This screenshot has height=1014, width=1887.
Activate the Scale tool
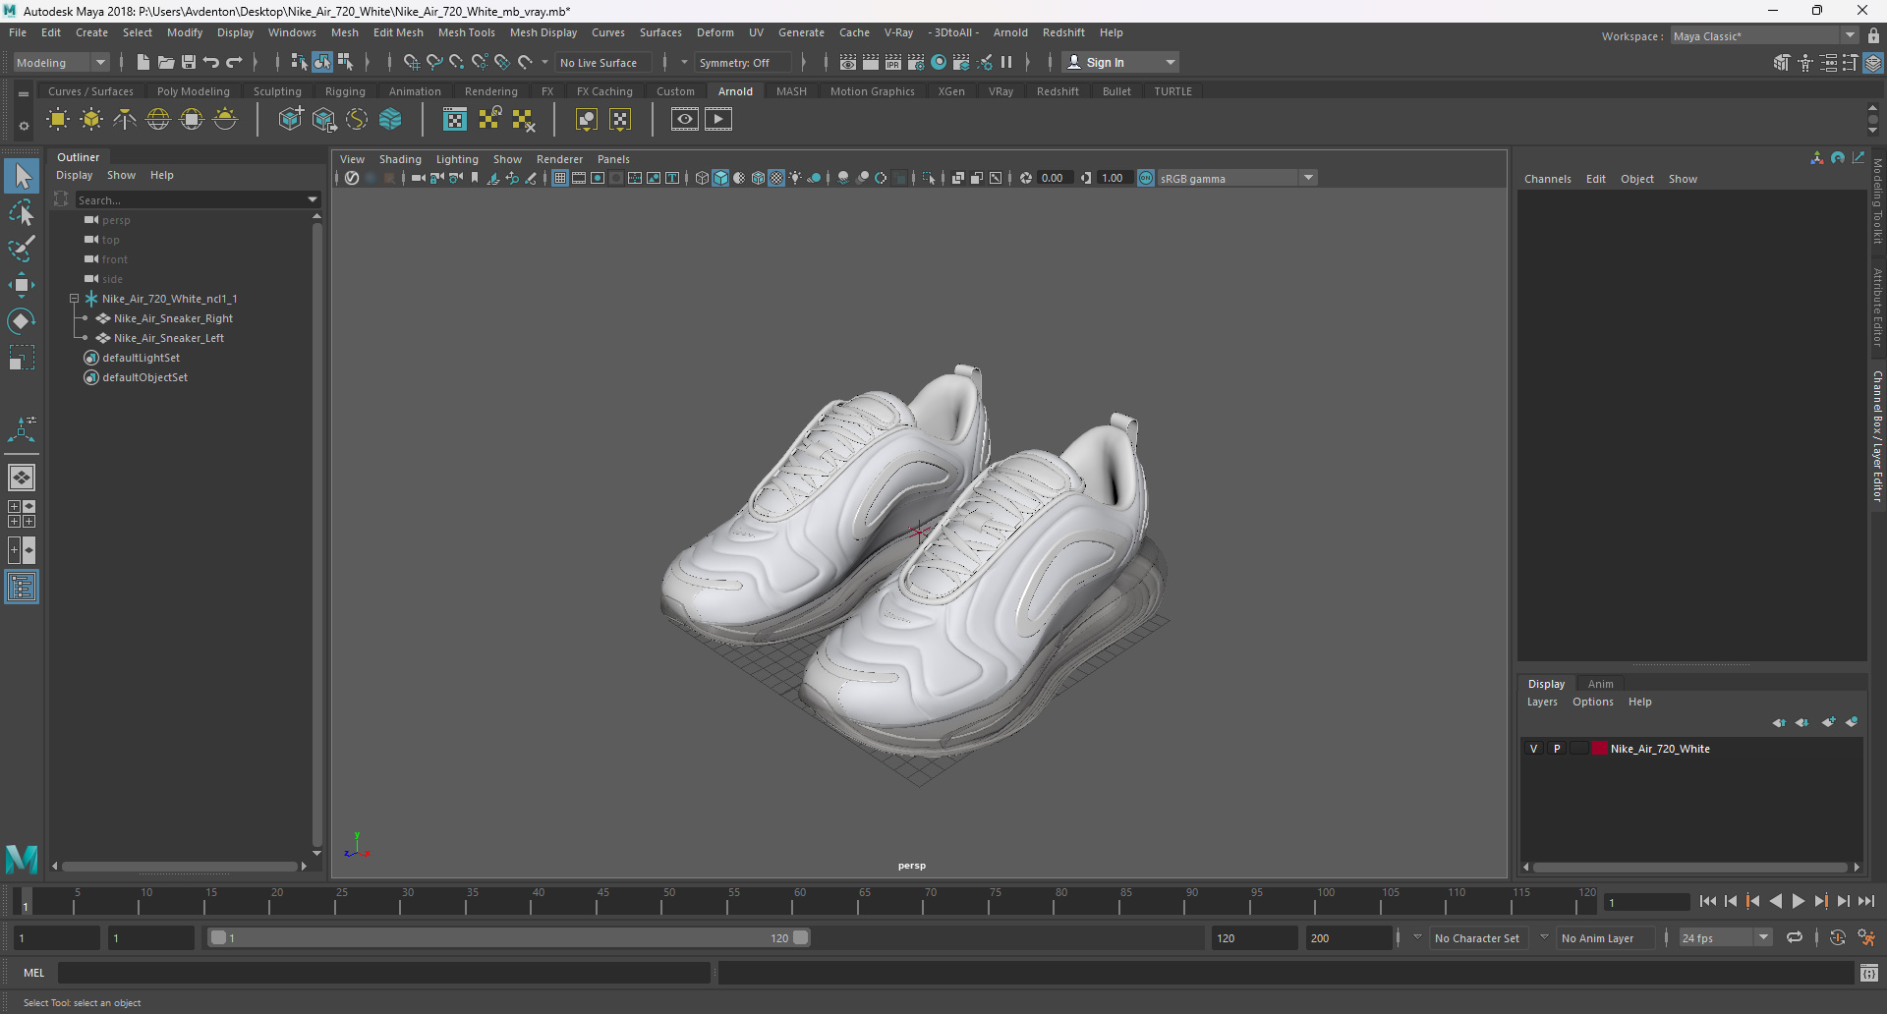click(x=22, y=358)
